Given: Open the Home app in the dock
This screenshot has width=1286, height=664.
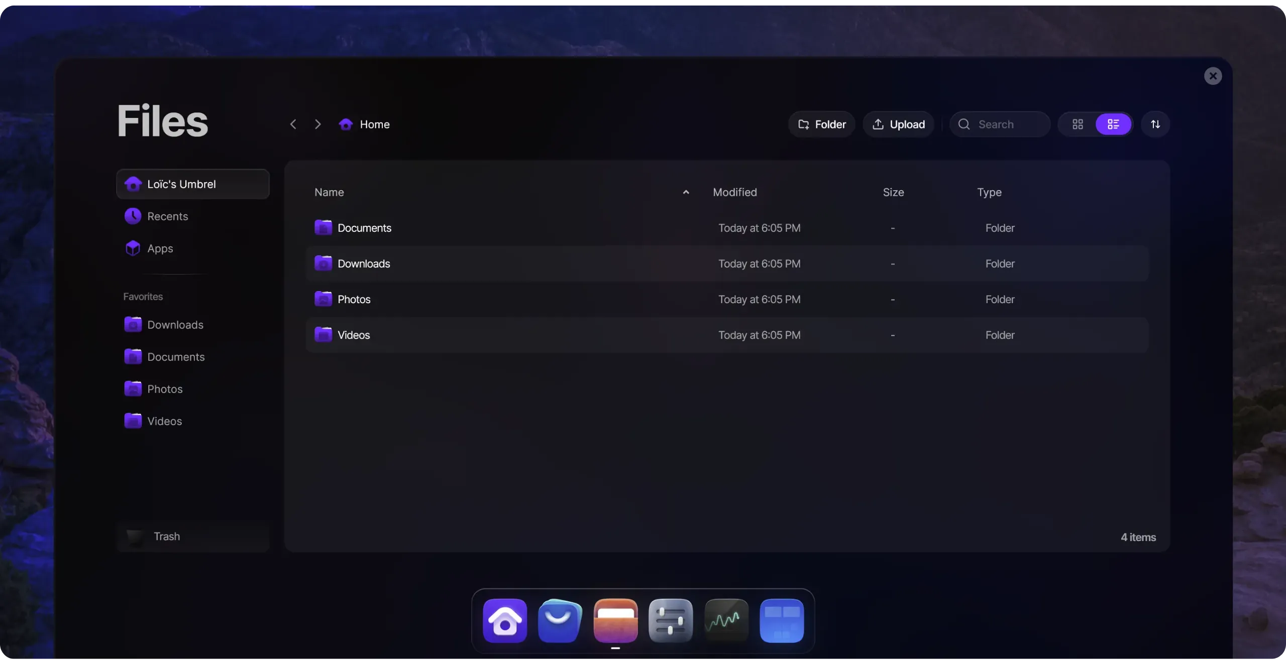Looking at the screenshot, I should 505,621.
